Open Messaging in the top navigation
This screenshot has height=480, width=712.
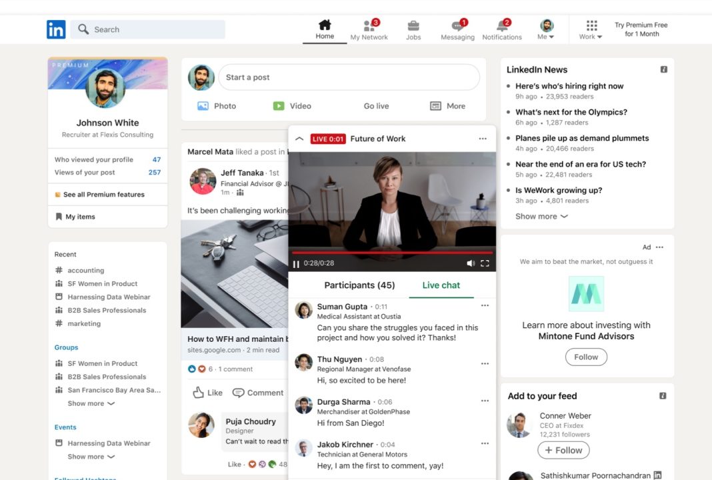(x=457, y=30)
